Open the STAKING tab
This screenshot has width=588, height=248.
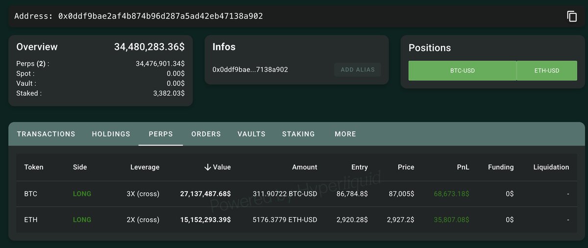tap(298, 134)
